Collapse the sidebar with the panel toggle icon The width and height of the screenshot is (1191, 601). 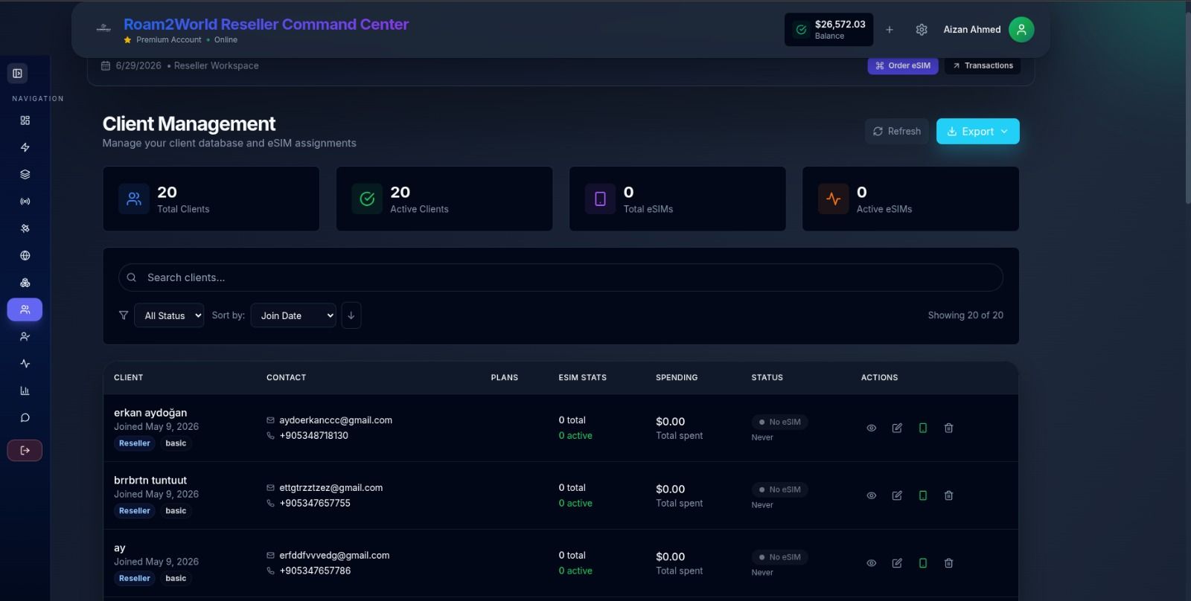coord(18,74)
